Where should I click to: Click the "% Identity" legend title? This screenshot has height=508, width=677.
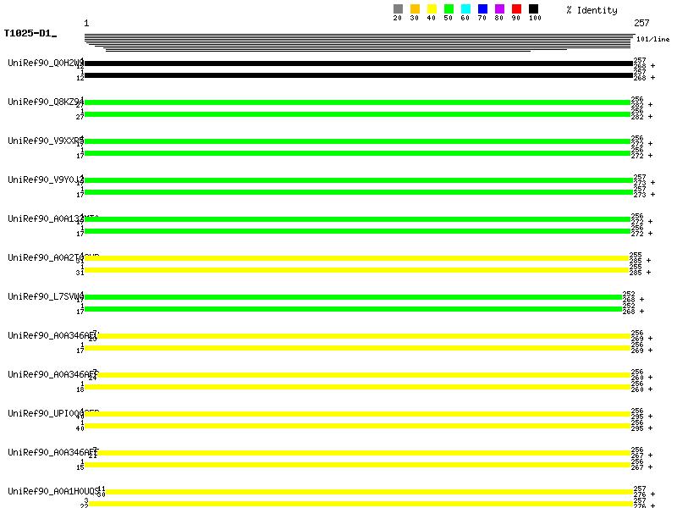592,10
